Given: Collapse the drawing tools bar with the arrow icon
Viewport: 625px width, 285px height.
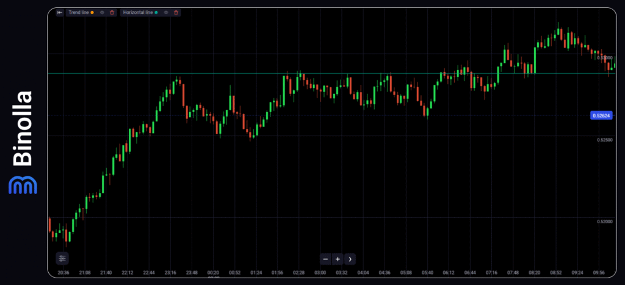Looking at the screenshot, I should [59, 12].
